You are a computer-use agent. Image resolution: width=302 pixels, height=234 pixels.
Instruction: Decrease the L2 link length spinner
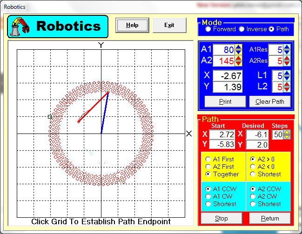coord(287,89)
